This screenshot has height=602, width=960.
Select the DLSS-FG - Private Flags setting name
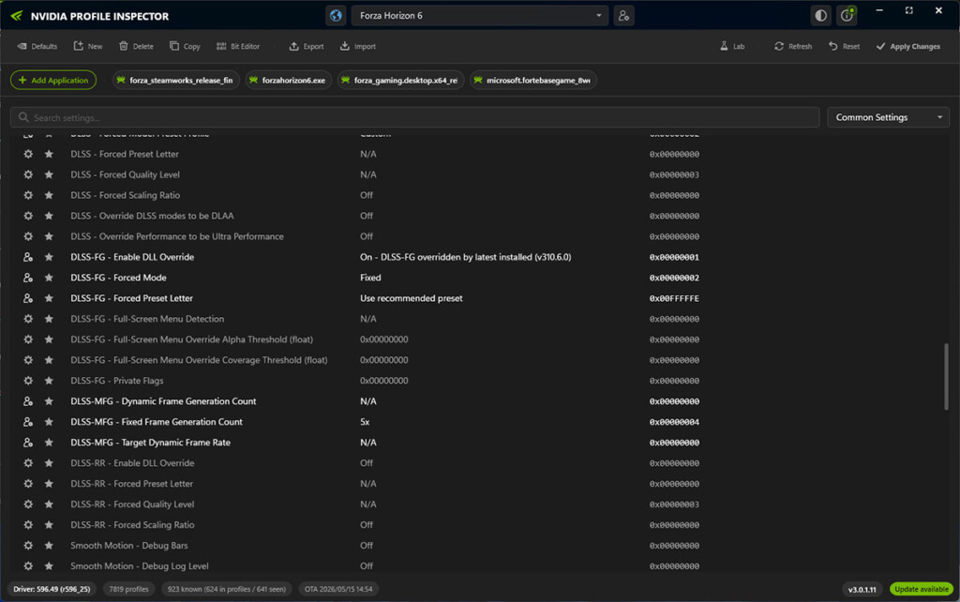(117, 381)
